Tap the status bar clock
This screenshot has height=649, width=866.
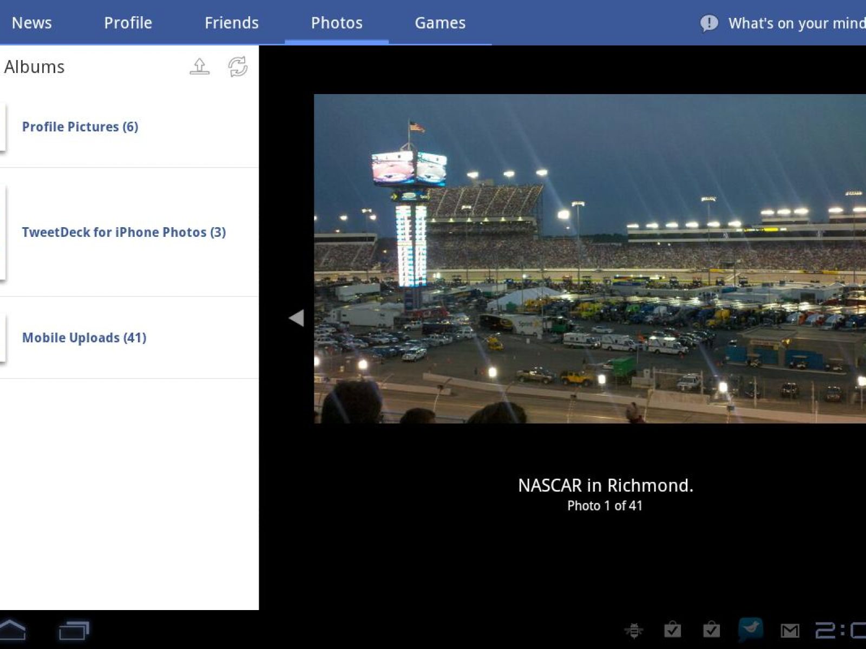841,630
